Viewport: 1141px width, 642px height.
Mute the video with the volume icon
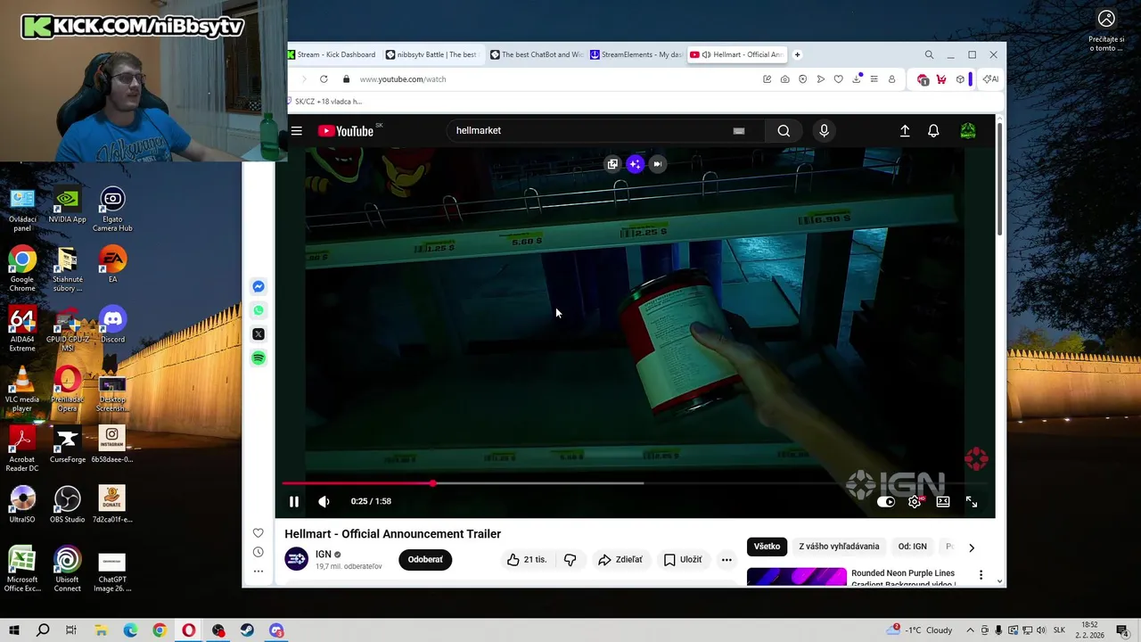(x=324, y=501)
